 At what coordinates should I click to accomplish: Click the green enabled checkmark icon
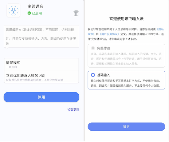coord(29,13)
